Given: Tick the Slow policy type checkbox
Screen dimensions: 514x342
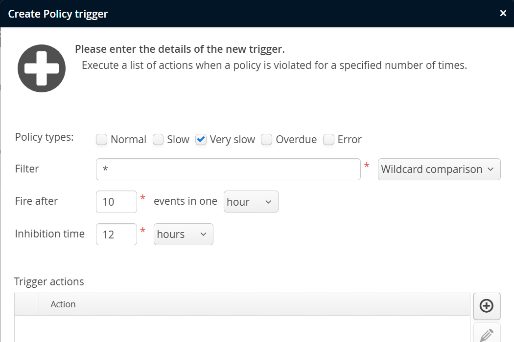Looking at the screenshot, I should coord(158,139).
